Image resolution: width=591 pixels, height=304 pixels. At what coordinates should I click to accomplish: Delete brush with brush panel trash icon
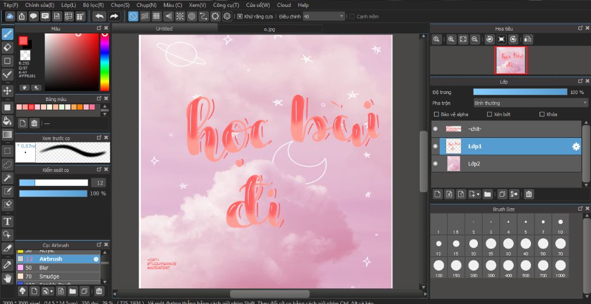click(99, 291)
